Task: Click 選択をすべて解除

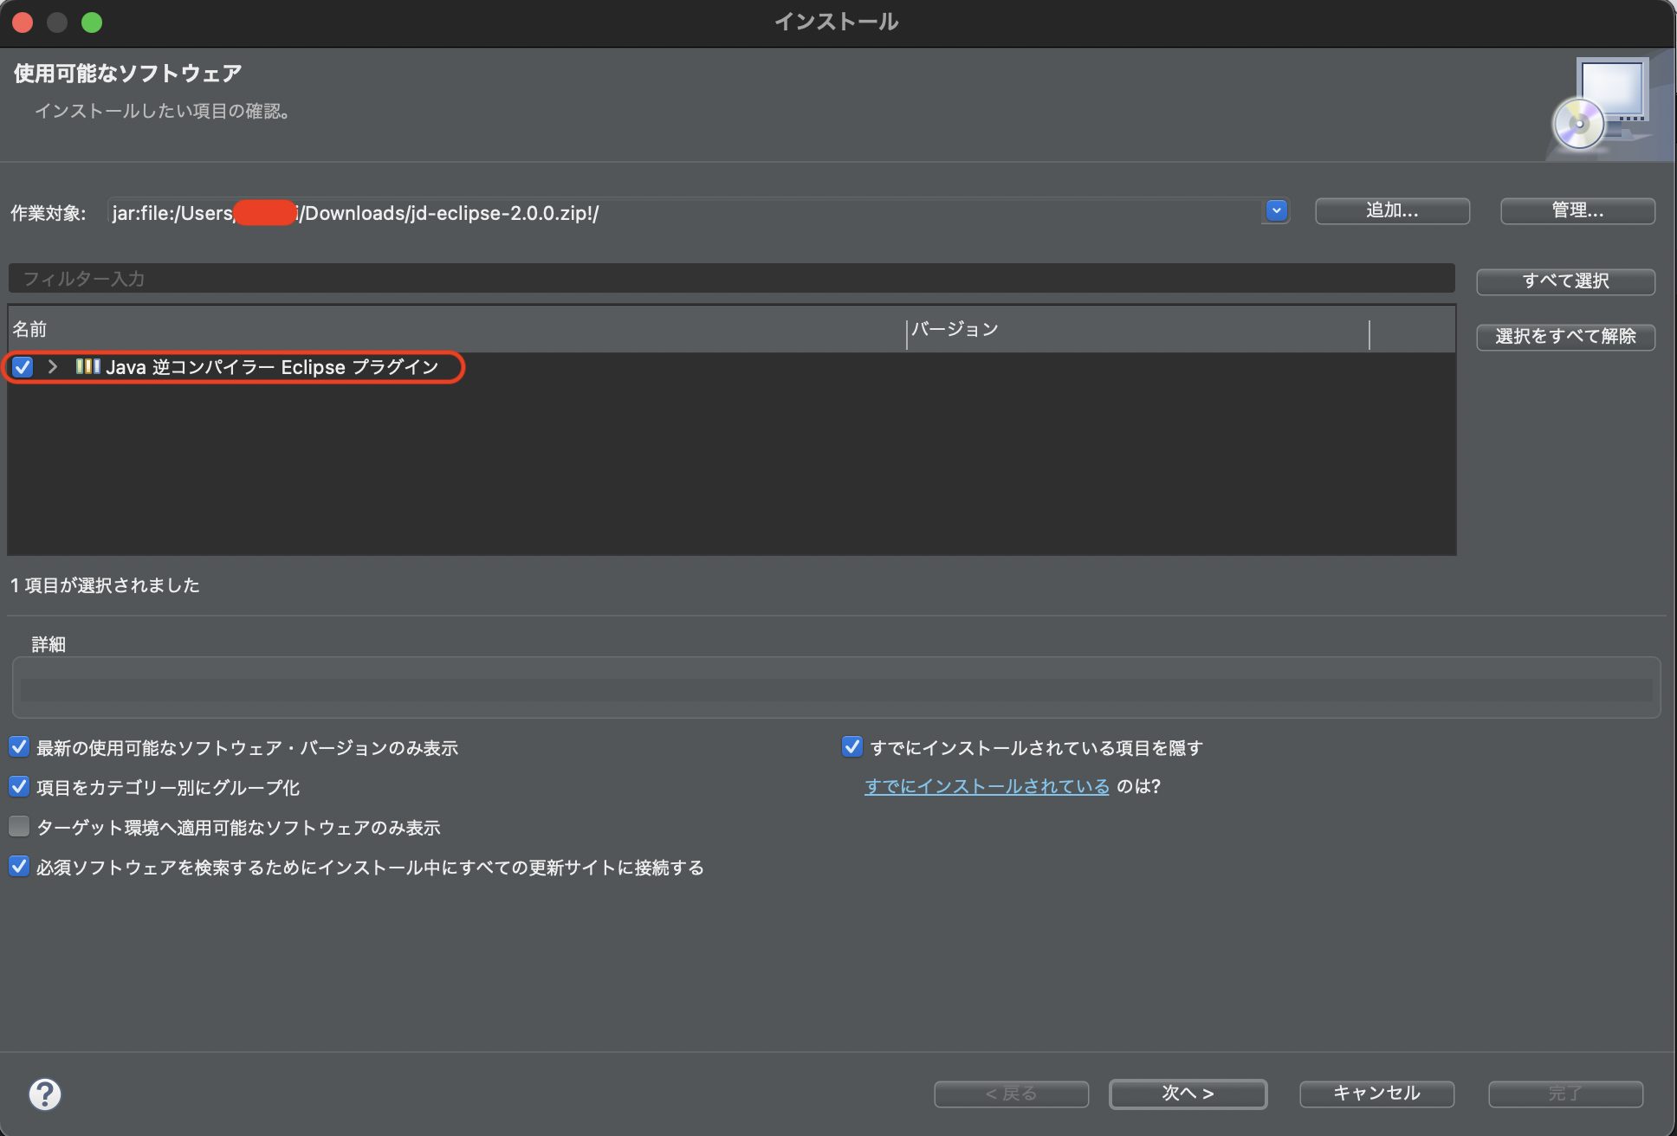Action: tap(1565, 337)
